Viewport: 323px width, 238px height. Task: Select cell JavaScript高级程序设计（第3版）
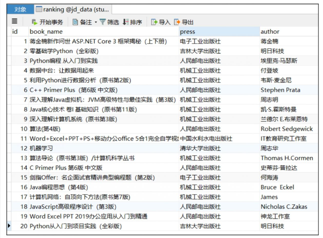pyautogui.click(x=104, y=207)
